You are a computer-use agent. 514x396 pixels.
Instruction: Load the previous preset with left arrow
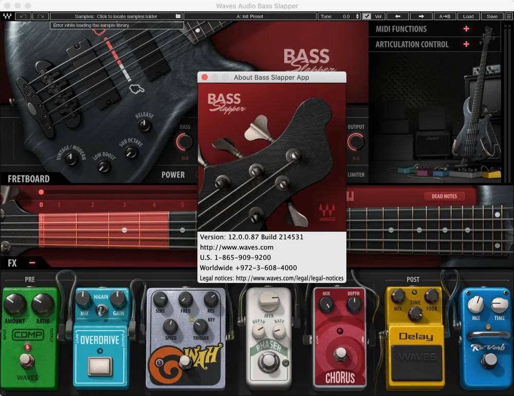click(398, 16)
